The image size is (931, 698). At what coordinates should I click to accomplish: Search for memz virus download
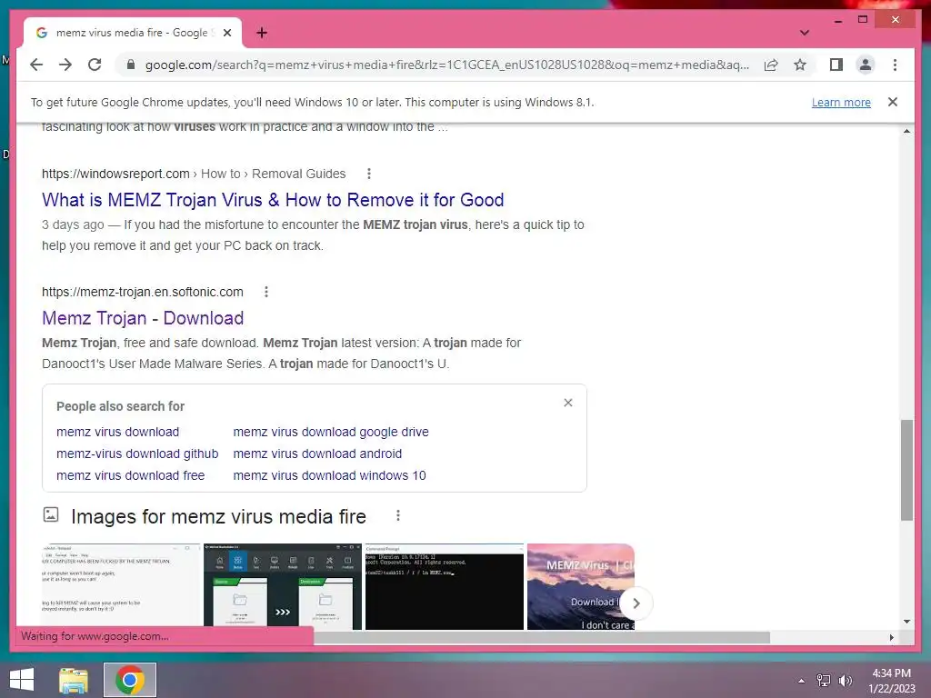(117, 432)
